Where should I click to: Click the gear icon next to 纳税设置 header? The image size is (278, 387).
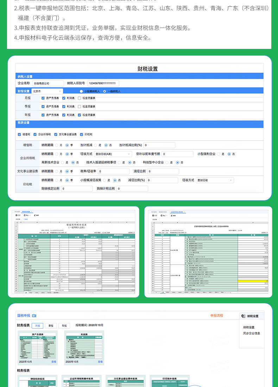point(243,316)
